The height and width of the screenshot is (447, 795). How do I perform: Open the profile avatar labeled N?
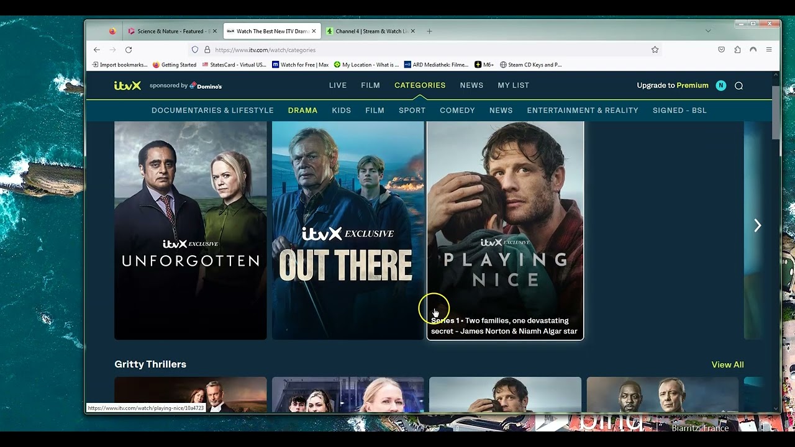[720, 86]
